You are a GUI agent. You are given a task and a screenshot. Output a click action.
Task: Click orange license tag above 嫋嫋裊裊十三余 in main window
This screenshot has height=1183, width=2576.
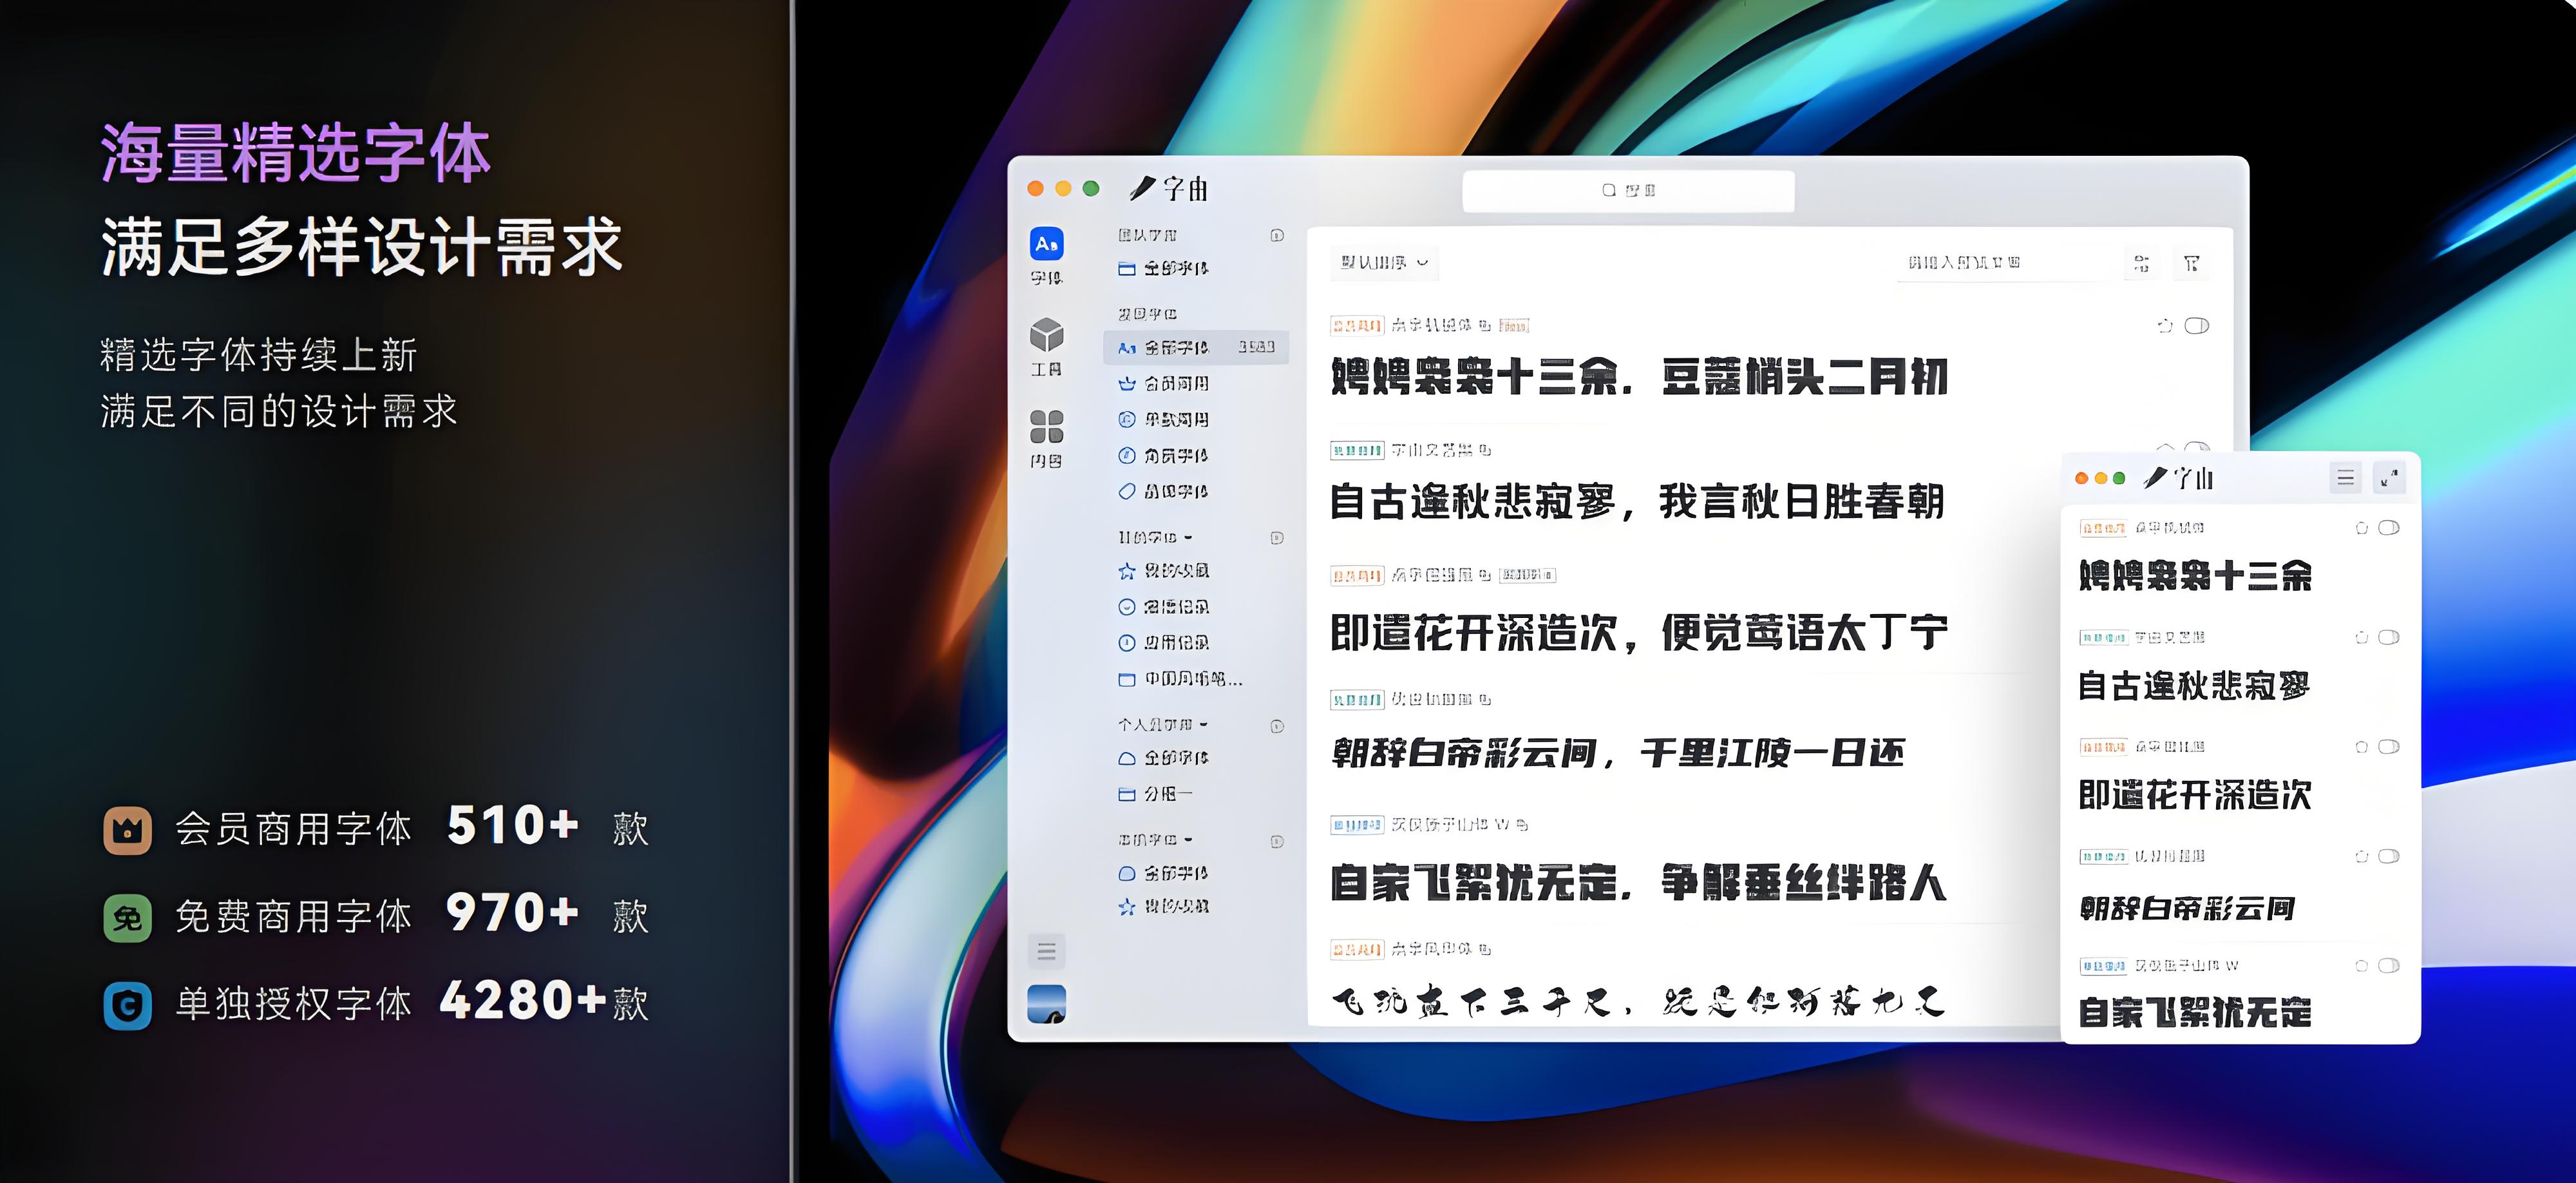(1357, 325)
